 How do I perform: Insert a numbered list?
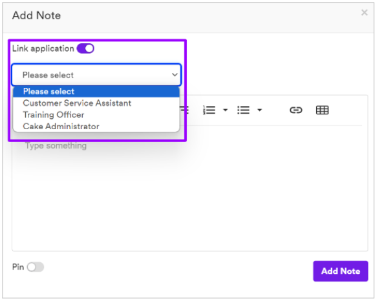point(209,110)
